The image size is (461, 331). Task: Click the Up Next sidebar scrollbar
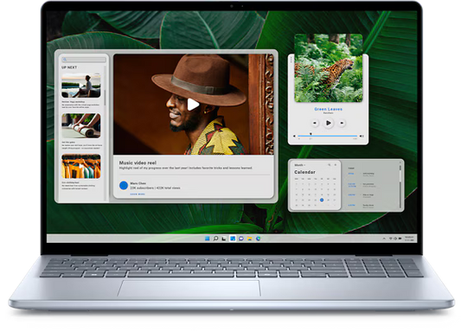[105, 98]
